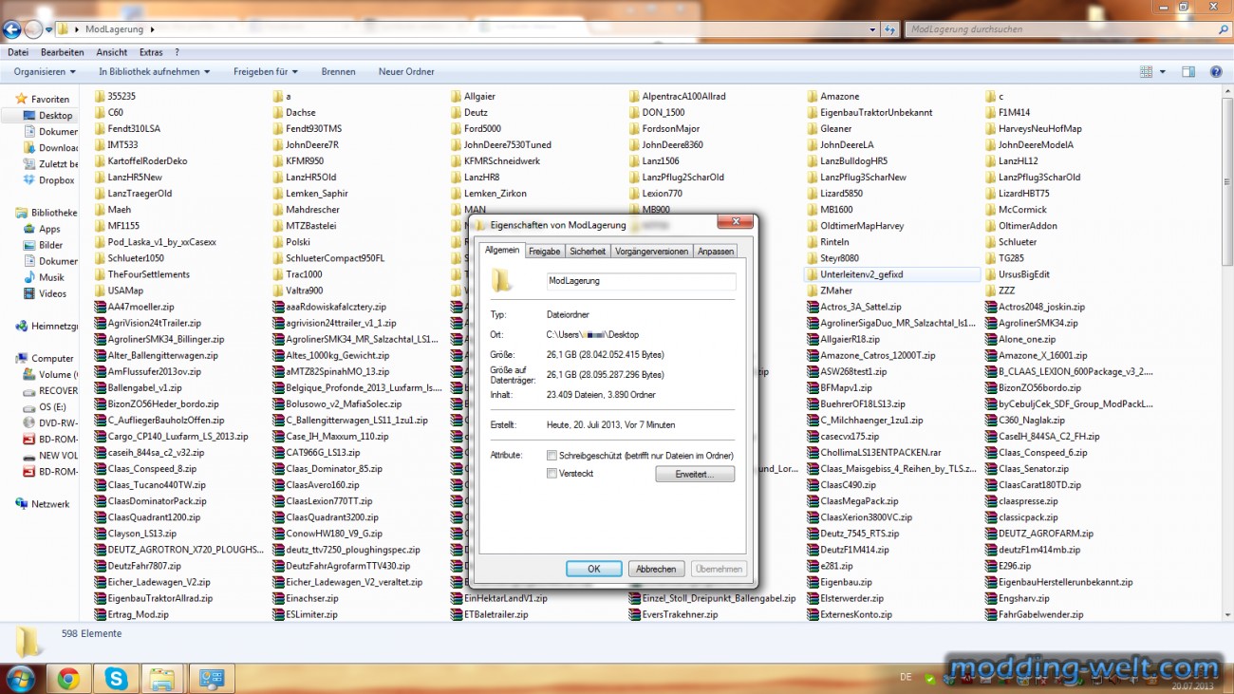Viewport: 1234px width, 694px height.
Task: Open the help question mark icon
Action: [1216, 72]
